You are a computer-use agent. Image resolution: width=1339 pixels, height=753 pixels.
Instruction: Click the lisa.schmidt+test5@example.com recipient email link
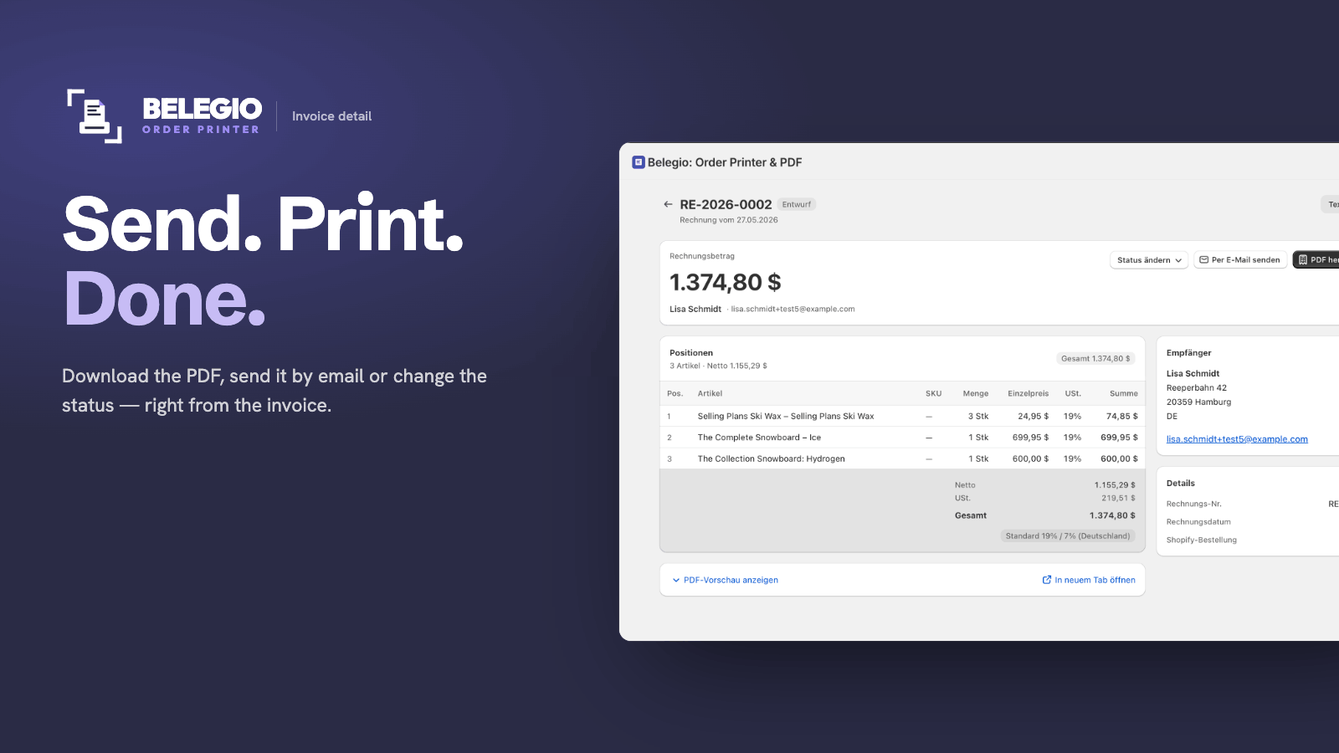click(x=1237, y=439)
